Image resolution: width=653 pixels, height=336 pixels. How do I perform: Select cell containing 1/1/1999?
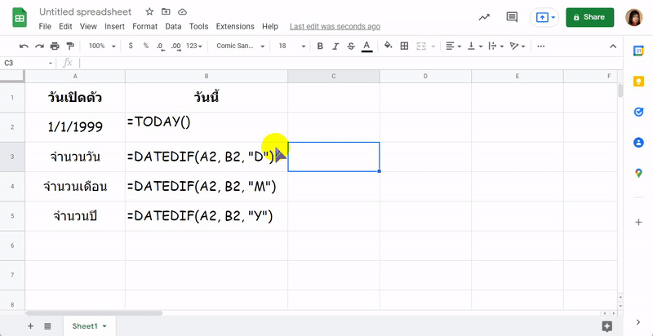point(75,127)
